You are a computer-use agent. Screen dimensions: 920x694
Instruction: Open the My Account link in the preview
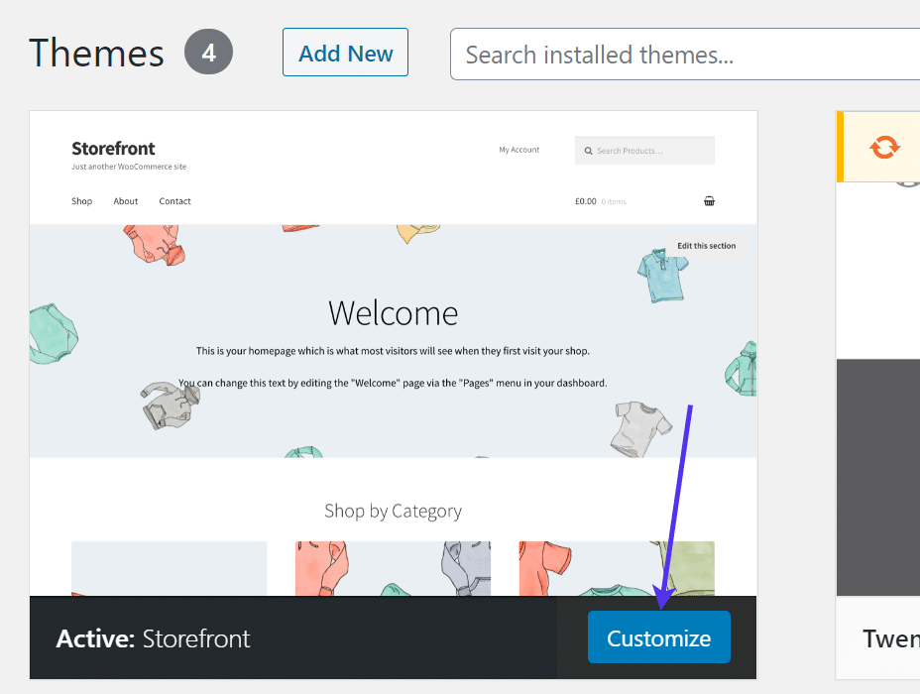coord(518,149)
